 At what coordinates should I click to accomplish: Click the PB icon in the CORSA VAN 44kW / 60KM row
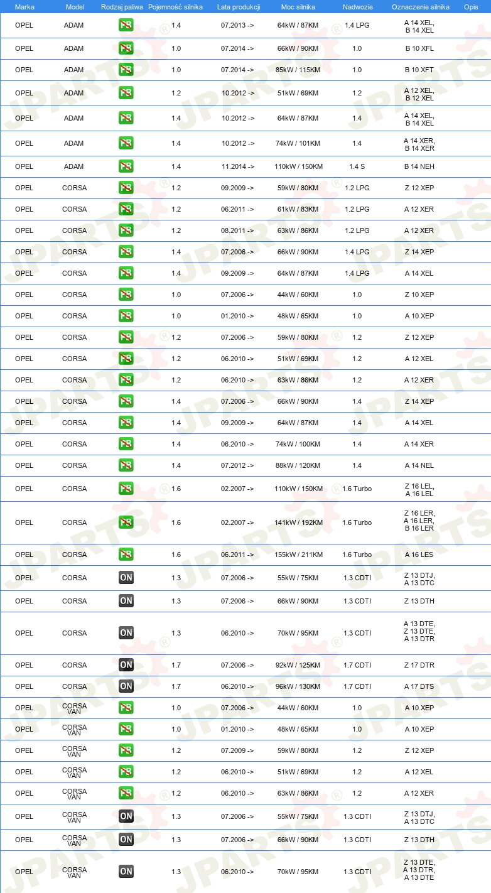(x=126, y=708)
